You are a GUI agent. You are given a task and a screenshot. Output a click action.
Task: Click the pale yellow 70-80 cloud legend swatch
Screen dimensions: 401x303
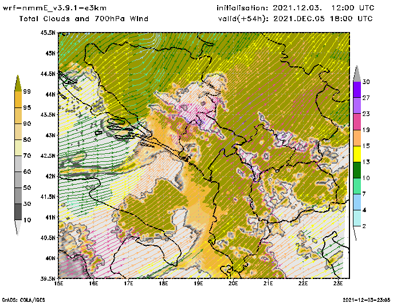coord(18,148)
